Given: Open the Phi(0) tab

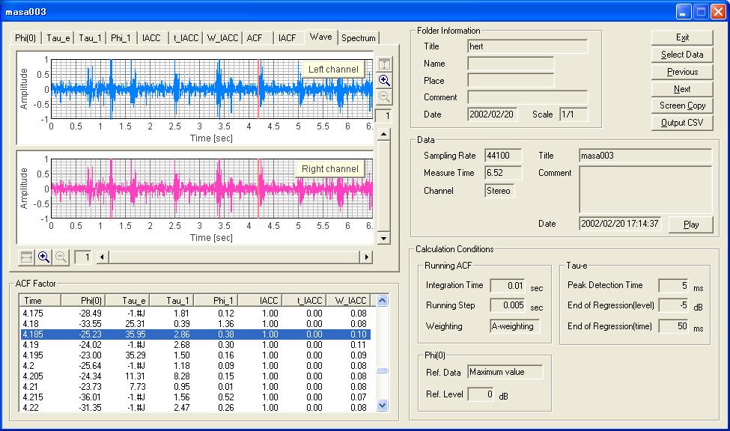Looking at the screenshot, I should tap(25, 38).
